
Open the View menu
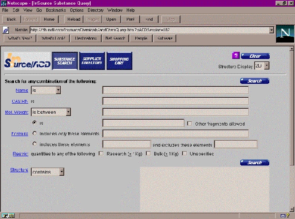(x=28, y=10)
